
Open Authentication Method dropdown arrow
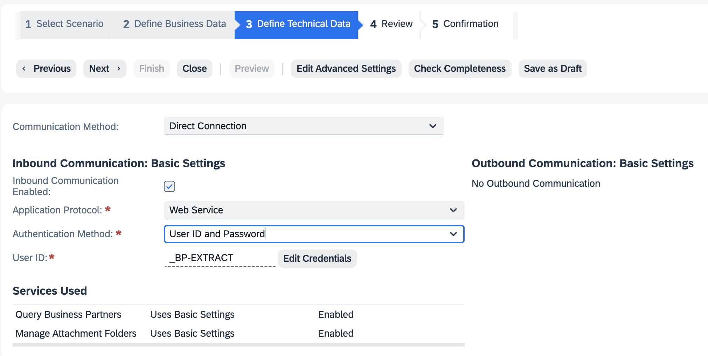(453, 234)
